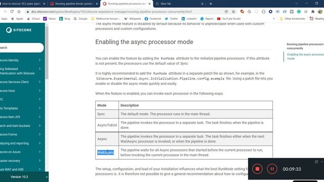
Task: Switch to 'Running pipeline blocks synchro' tab
Action: [74, 4]
